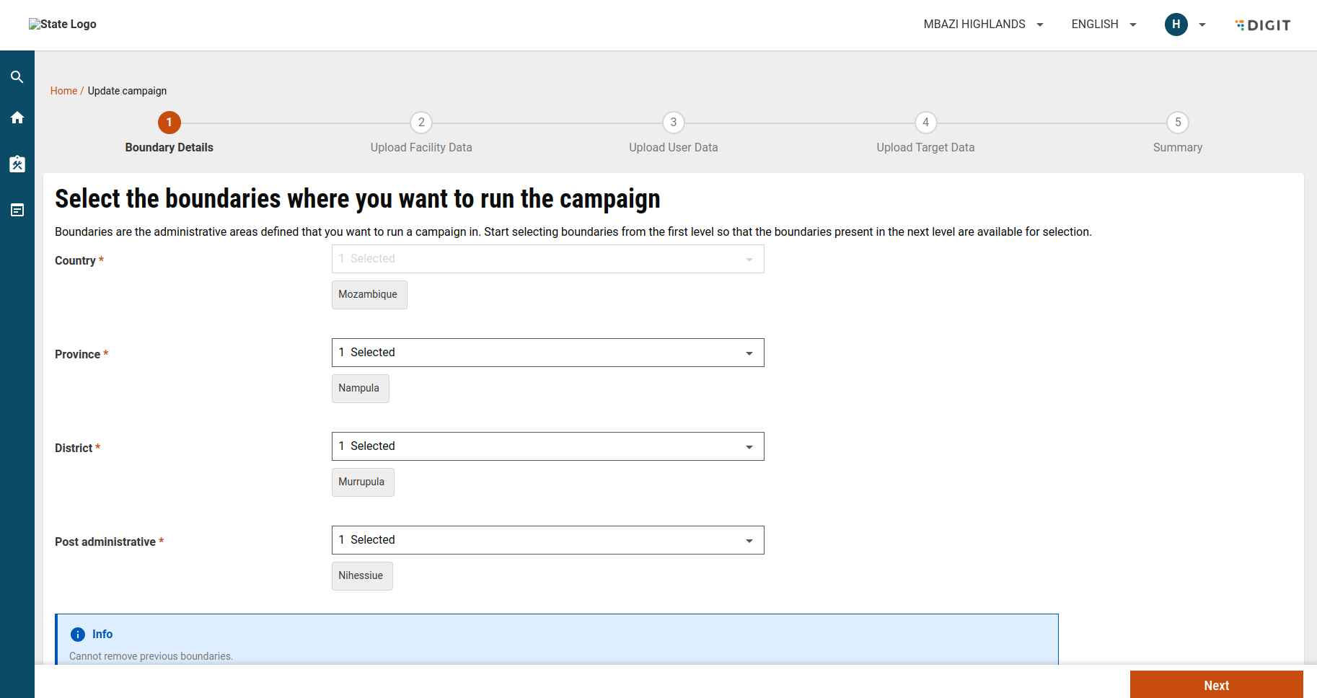Go to step 5 Summary

(x=1178, y=123)
